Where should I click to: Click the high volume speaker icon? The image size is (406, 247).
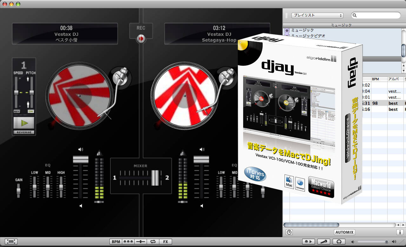pos(394,242)
